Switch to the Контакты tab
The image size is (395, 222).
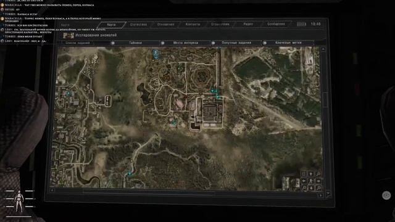pos(193,24)
